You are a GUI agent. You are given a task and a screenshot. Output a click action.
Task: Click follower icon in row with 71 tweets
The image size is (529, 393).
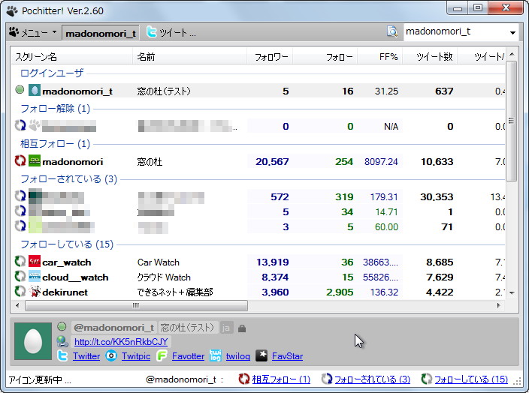(x=20, y=226)
